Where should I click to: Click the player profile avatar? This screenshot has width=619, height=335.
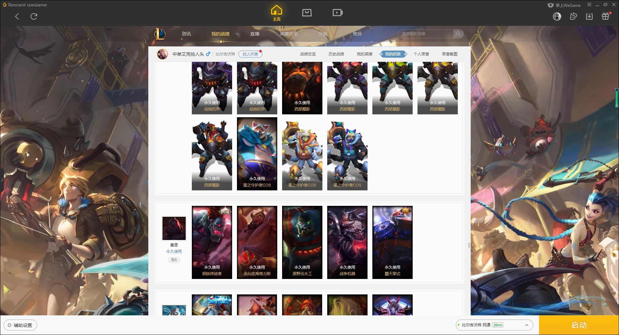tap(162, 54)
